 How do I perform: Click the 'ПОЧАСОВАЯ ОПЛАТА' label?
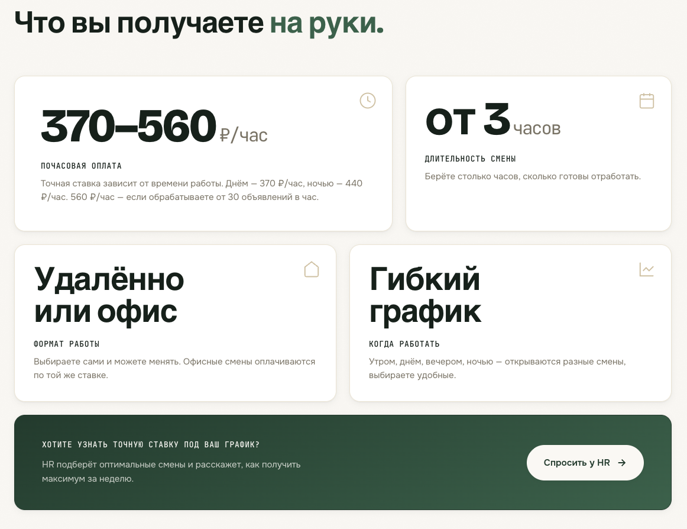coord(81,166)
